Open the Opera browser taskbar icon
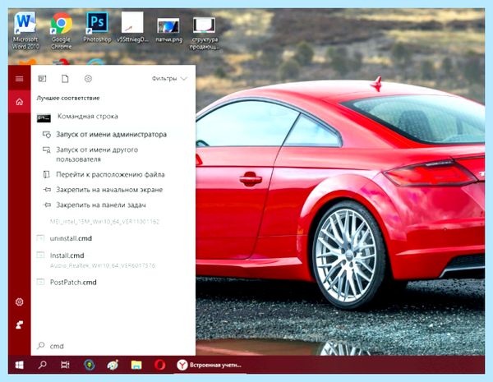Viewport: 493px width, 382px height. [x=159, y=365]
